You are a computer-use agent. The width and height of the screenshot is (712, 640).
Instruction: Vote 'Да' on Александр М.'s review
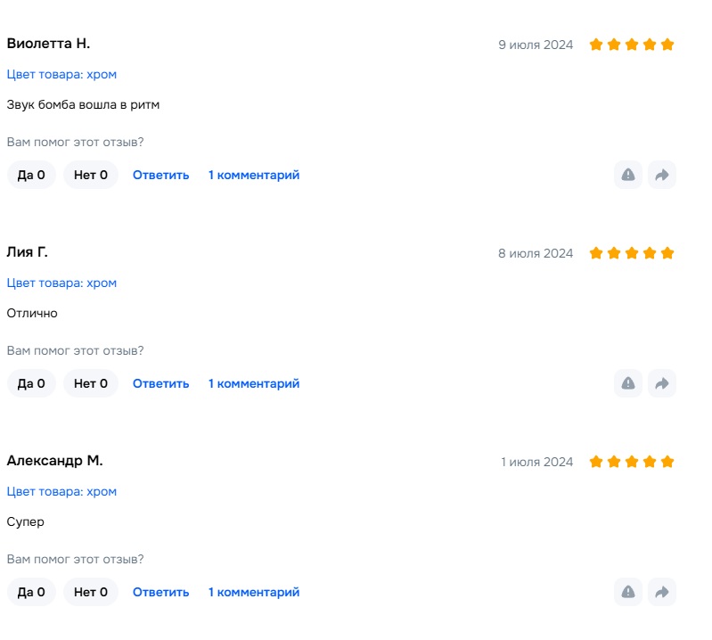click(31, 592)
